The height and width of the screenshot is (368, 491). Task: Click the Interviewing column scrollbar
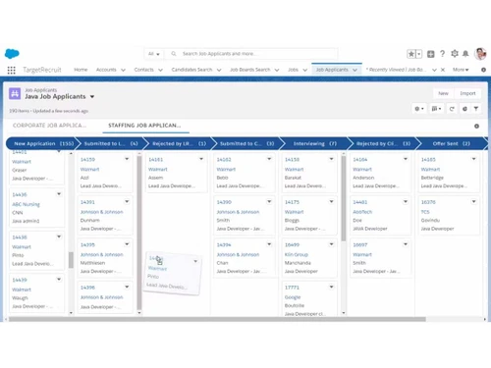point(344,198)
